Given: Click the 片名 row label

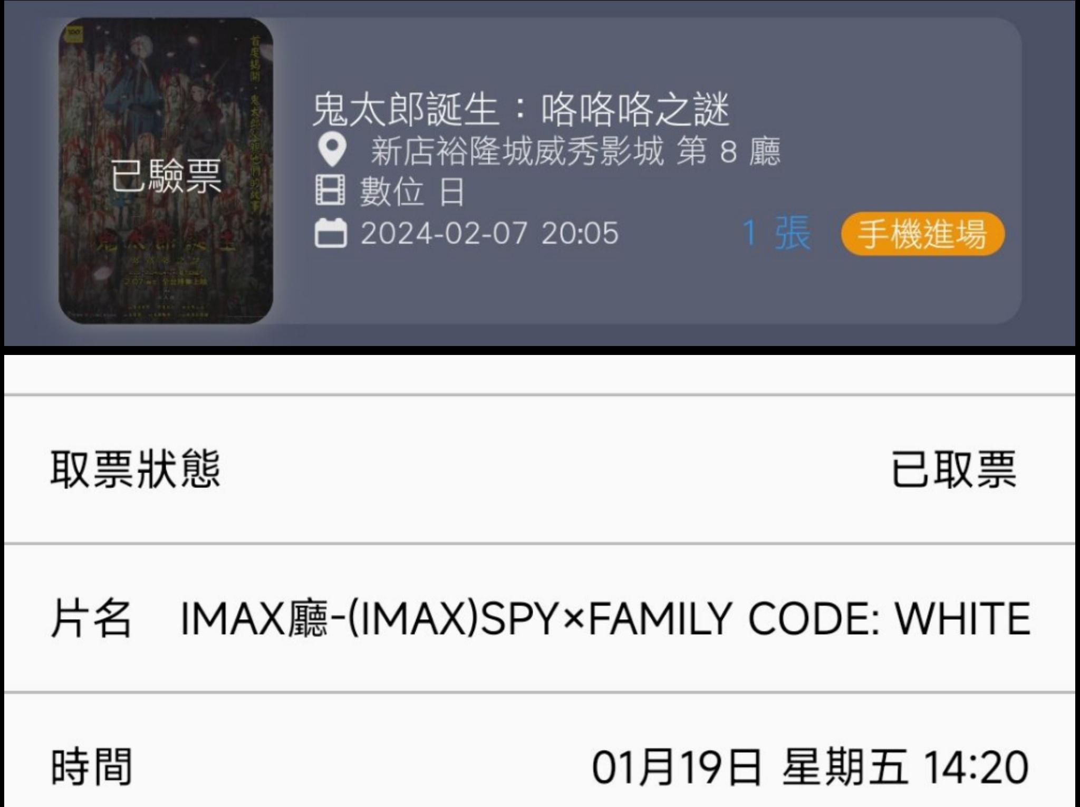Looking at the screenshot, I should [91, 618].
